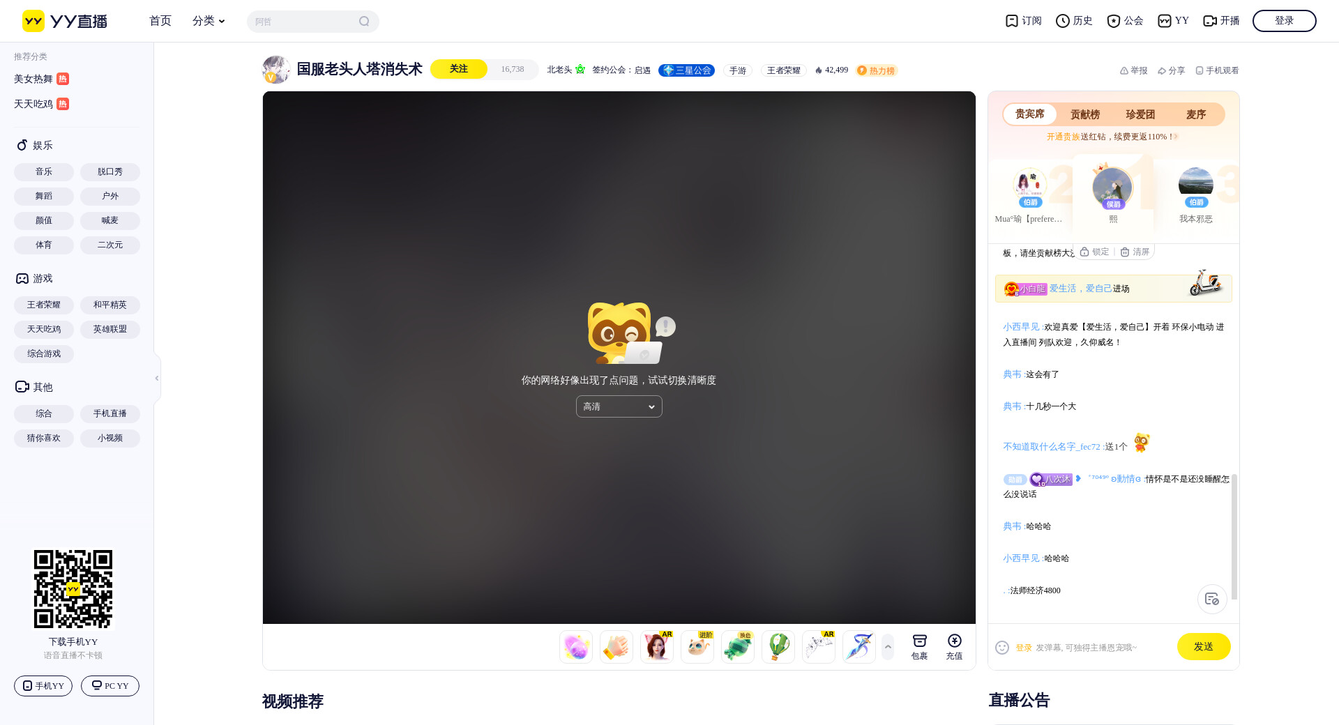Open the YY icon link in header
The height and width of the screenshot is (725, 1339).
(1173, 21)
